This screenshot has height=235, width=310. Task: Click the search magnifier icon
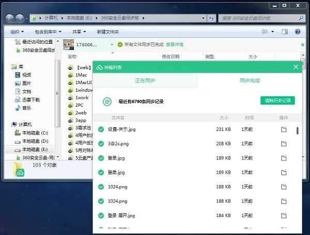[301, 18]
